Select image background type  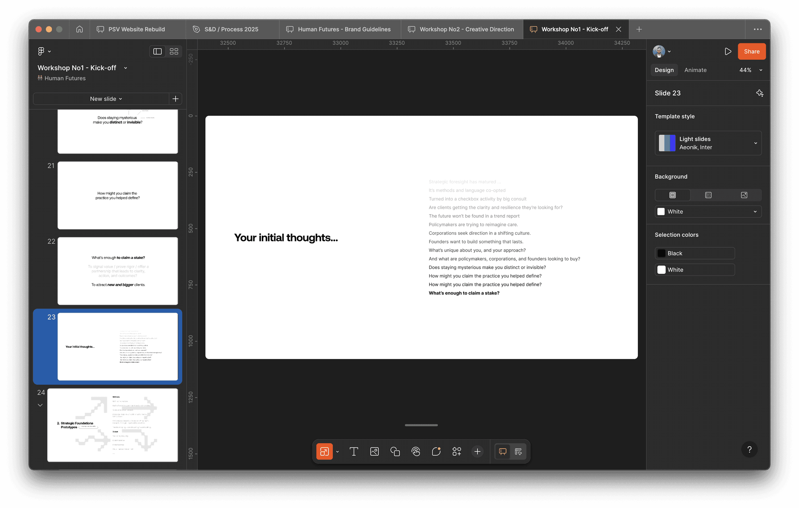tap(744, 195)
